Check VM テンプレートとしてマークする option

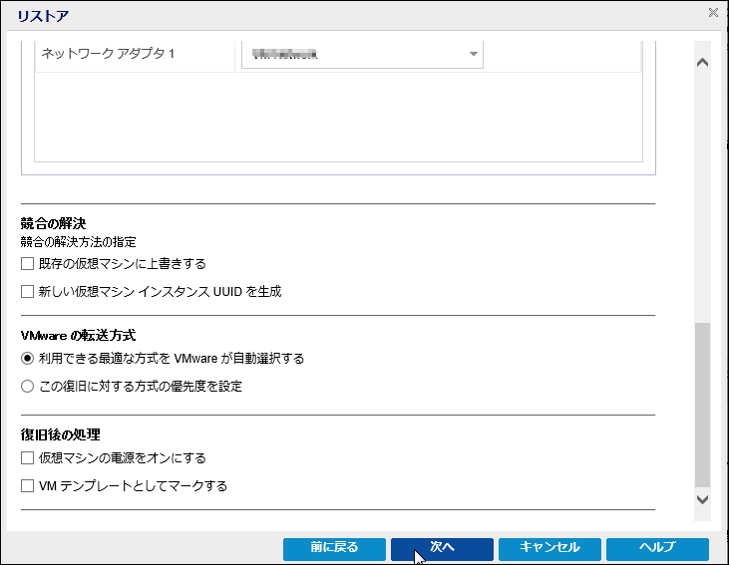(28, 486)
